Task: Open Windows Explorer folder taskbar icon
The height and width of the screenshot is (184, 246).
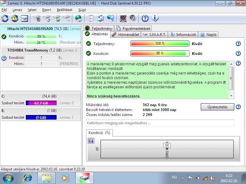Action: pos(46,178)
